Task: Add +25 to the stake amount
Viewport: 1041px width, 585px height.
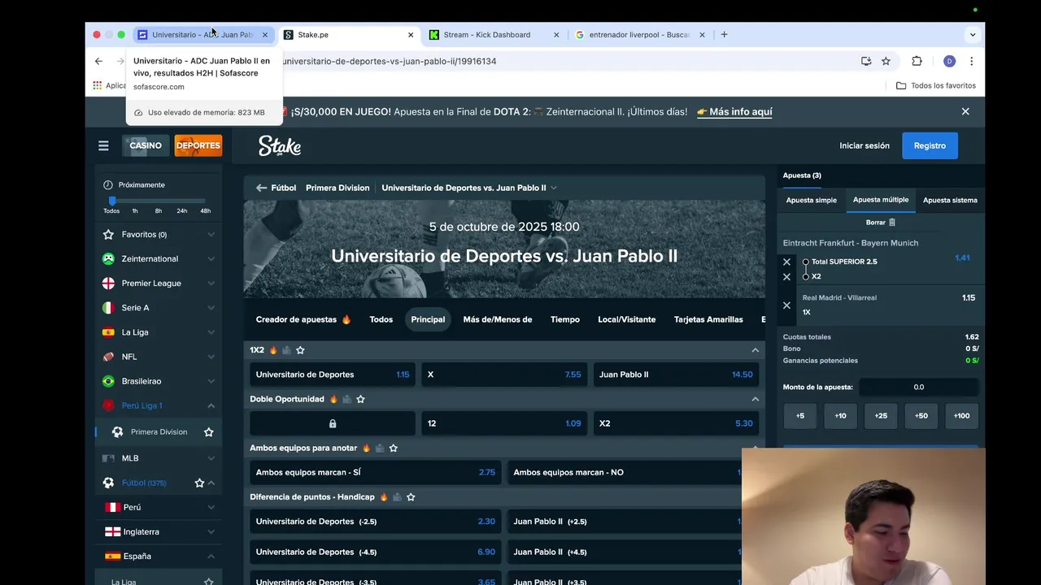Action: pyautogui.click(x=881, y=416)
